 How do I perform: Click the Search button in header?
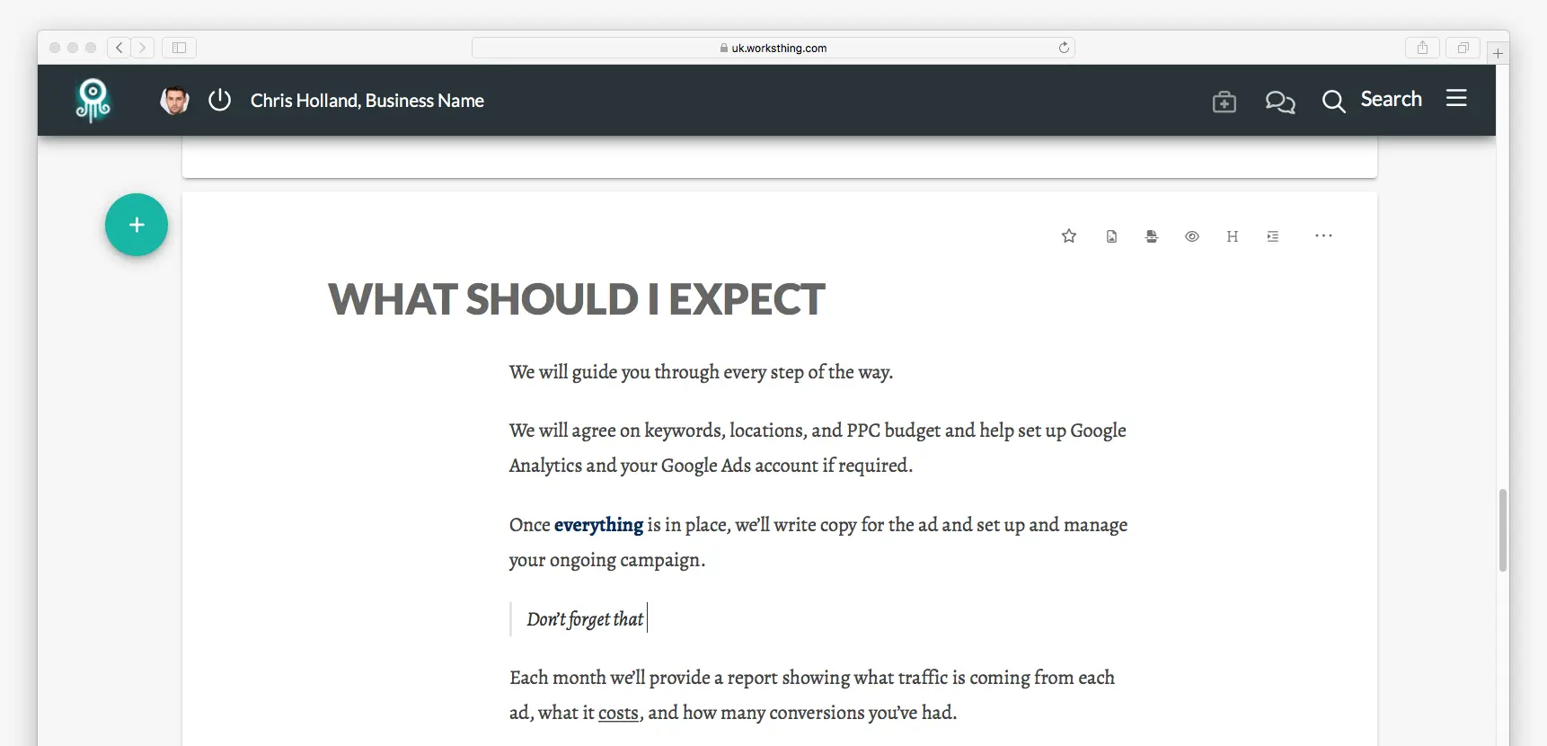click(1372, 100)
